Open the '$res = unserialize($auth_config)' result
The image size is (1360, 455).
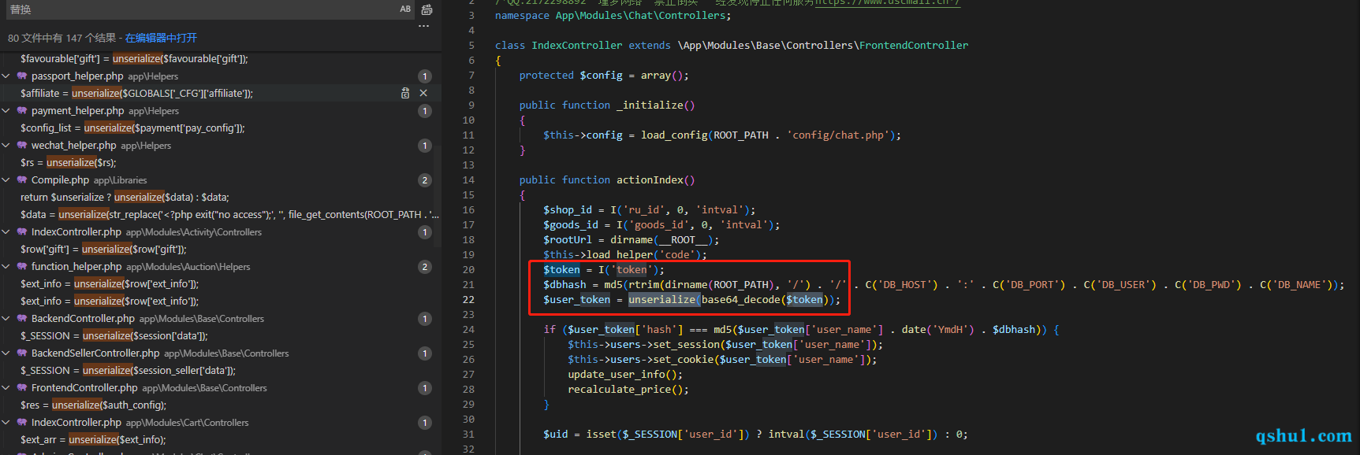[x=93, y=405]
